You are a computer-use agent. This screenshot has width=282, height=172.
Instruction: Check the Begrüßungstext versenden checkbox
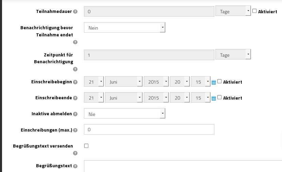click(86, 146)
